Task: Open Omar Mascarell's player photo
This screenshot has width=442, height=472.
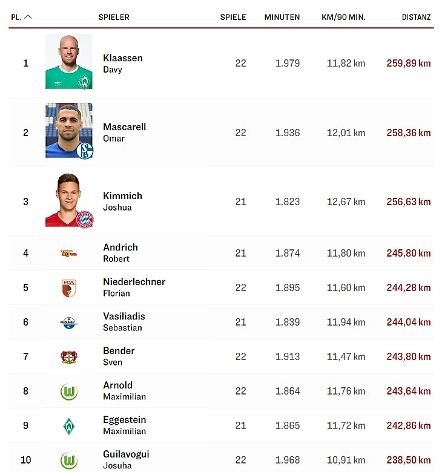Action: coord(68,130)
